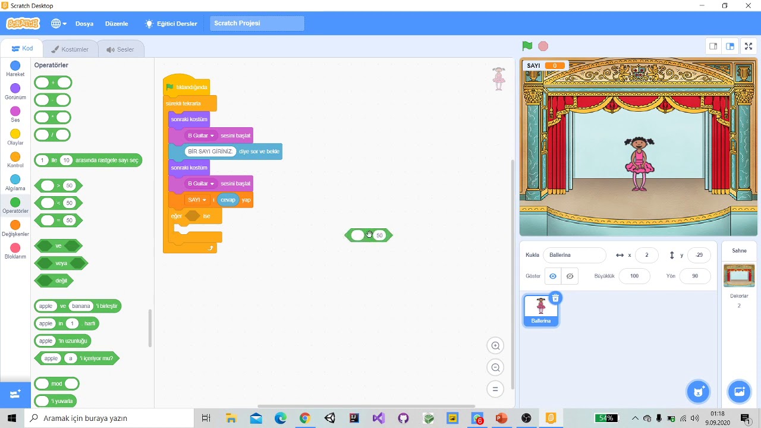Edit the Büyüklük size field
Image resolution: width=761 pixels, height=428 pixels.
coord(634,276)
